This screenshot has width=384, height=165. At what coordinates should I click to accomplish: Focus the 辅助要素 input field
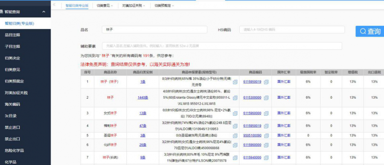click(x=222, y=46)
